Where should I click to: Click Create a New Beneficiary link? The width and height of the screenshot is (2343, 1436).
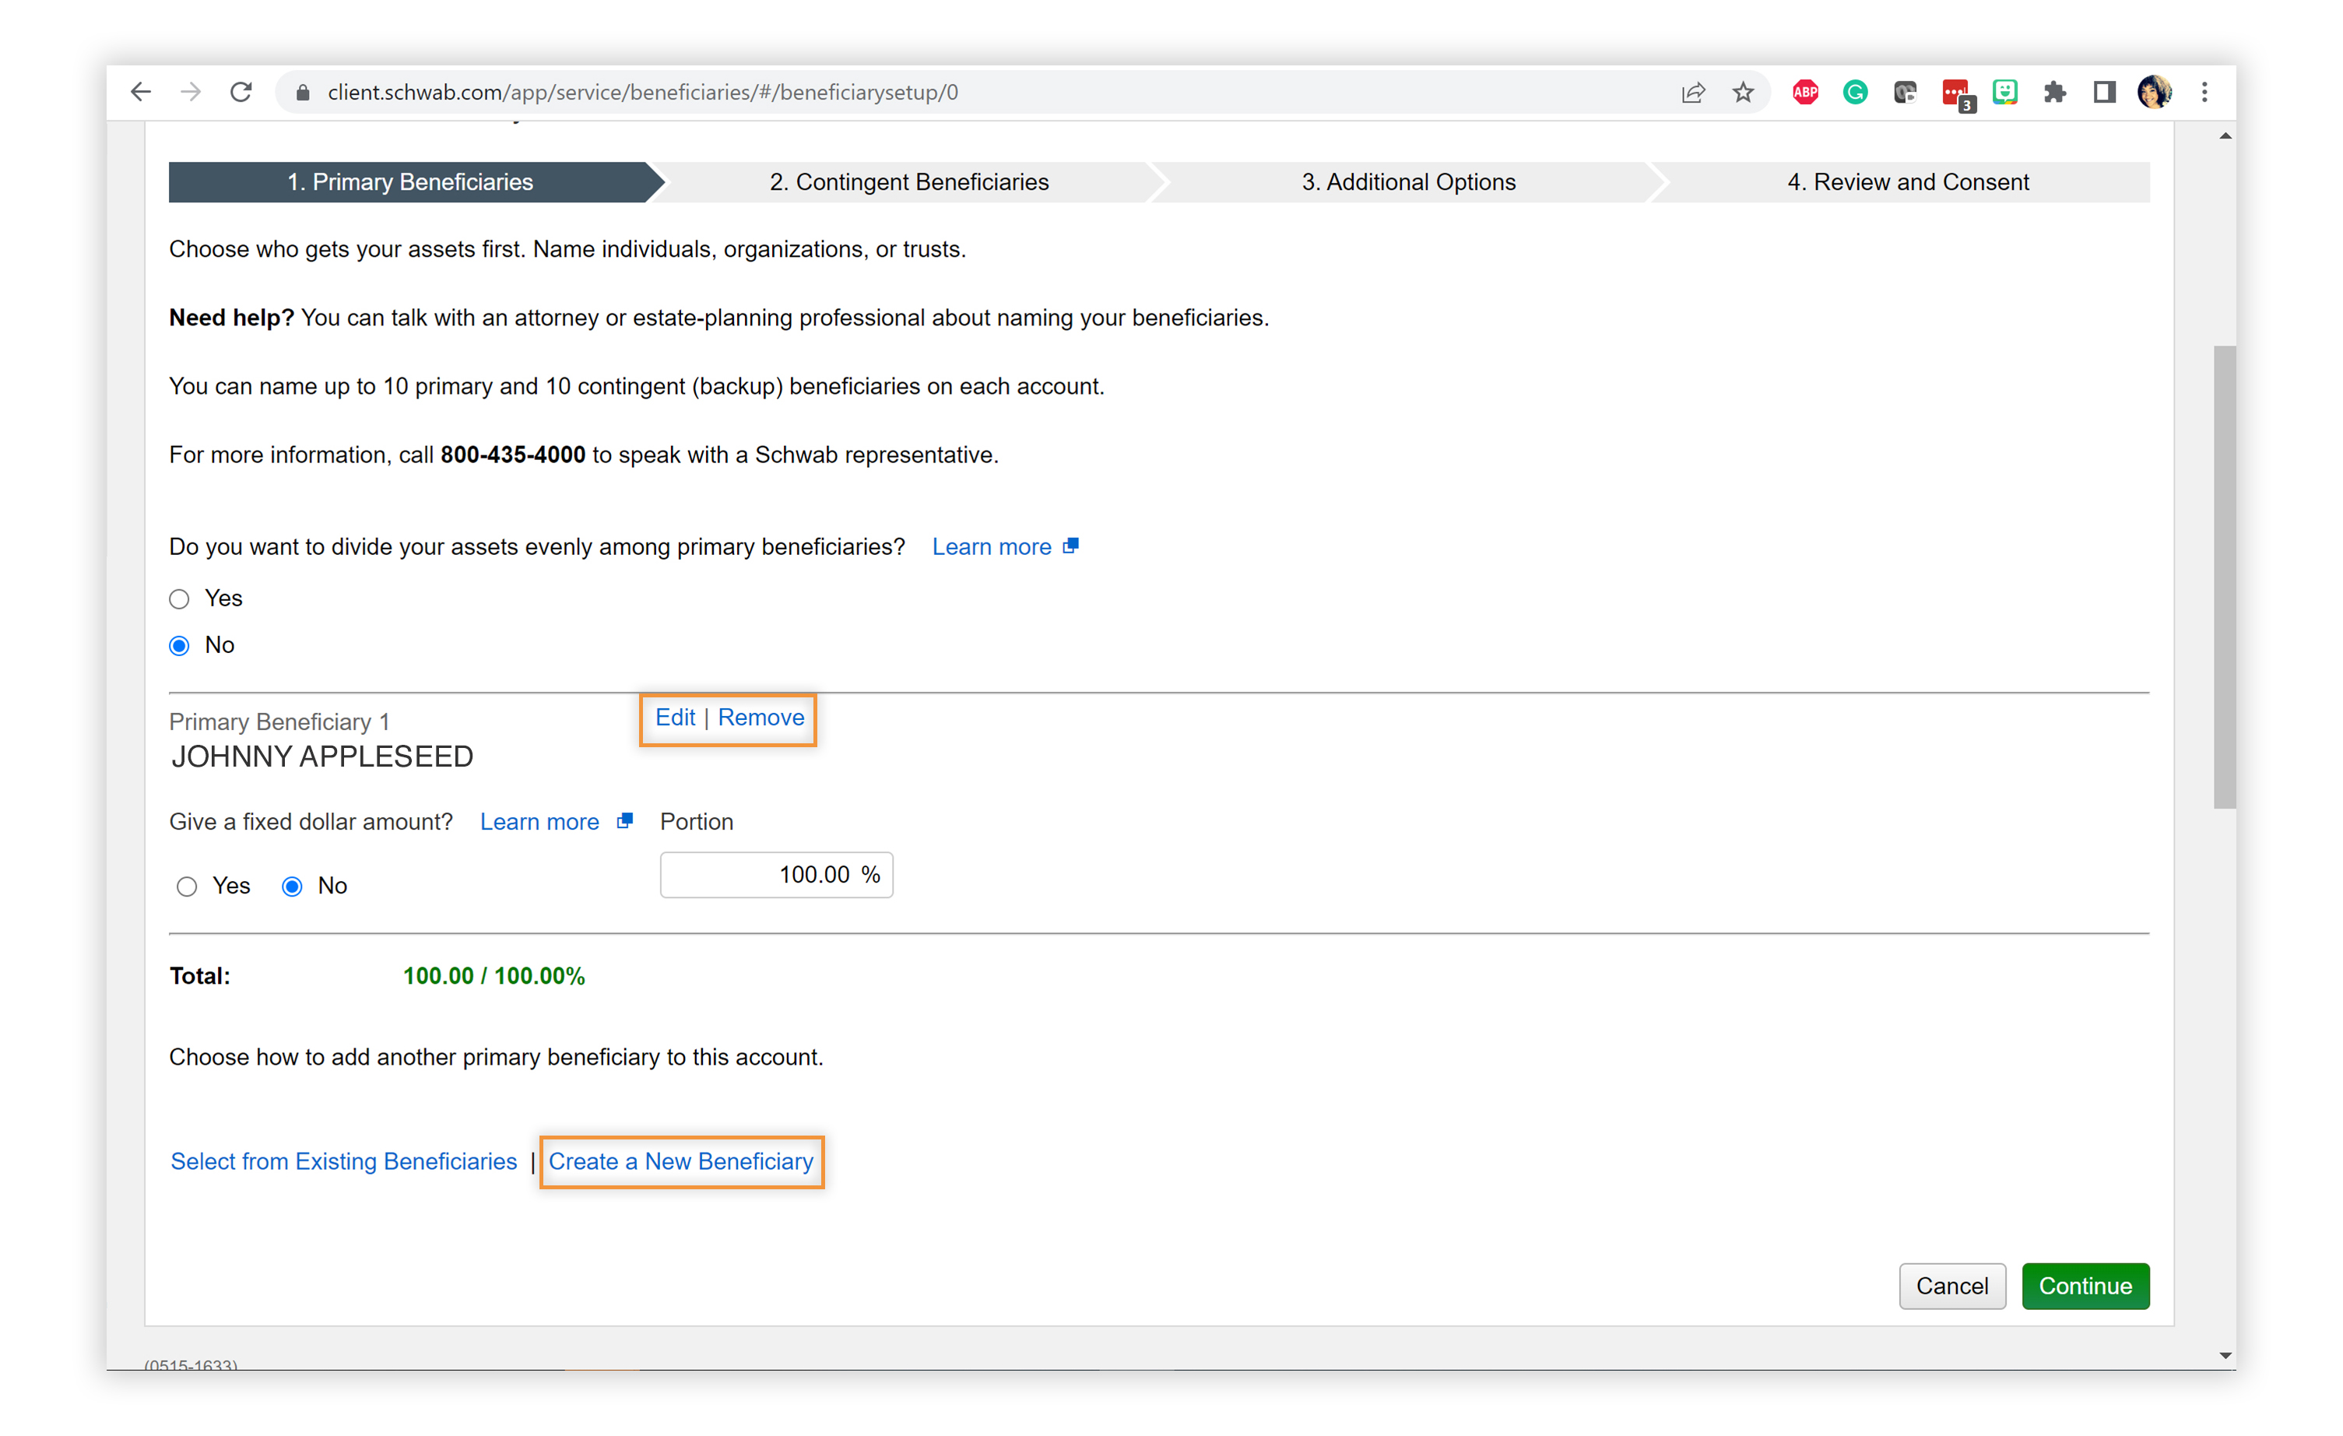tap(681, 1161)
